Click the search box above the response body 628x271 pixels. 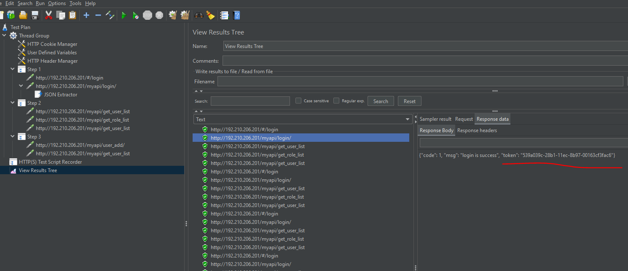pos(524,143)
